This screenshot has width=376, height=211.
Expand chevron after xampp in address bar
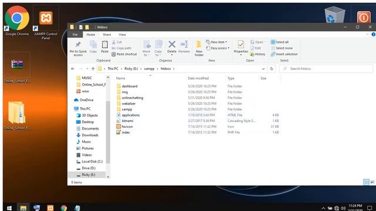coord(157,69)
